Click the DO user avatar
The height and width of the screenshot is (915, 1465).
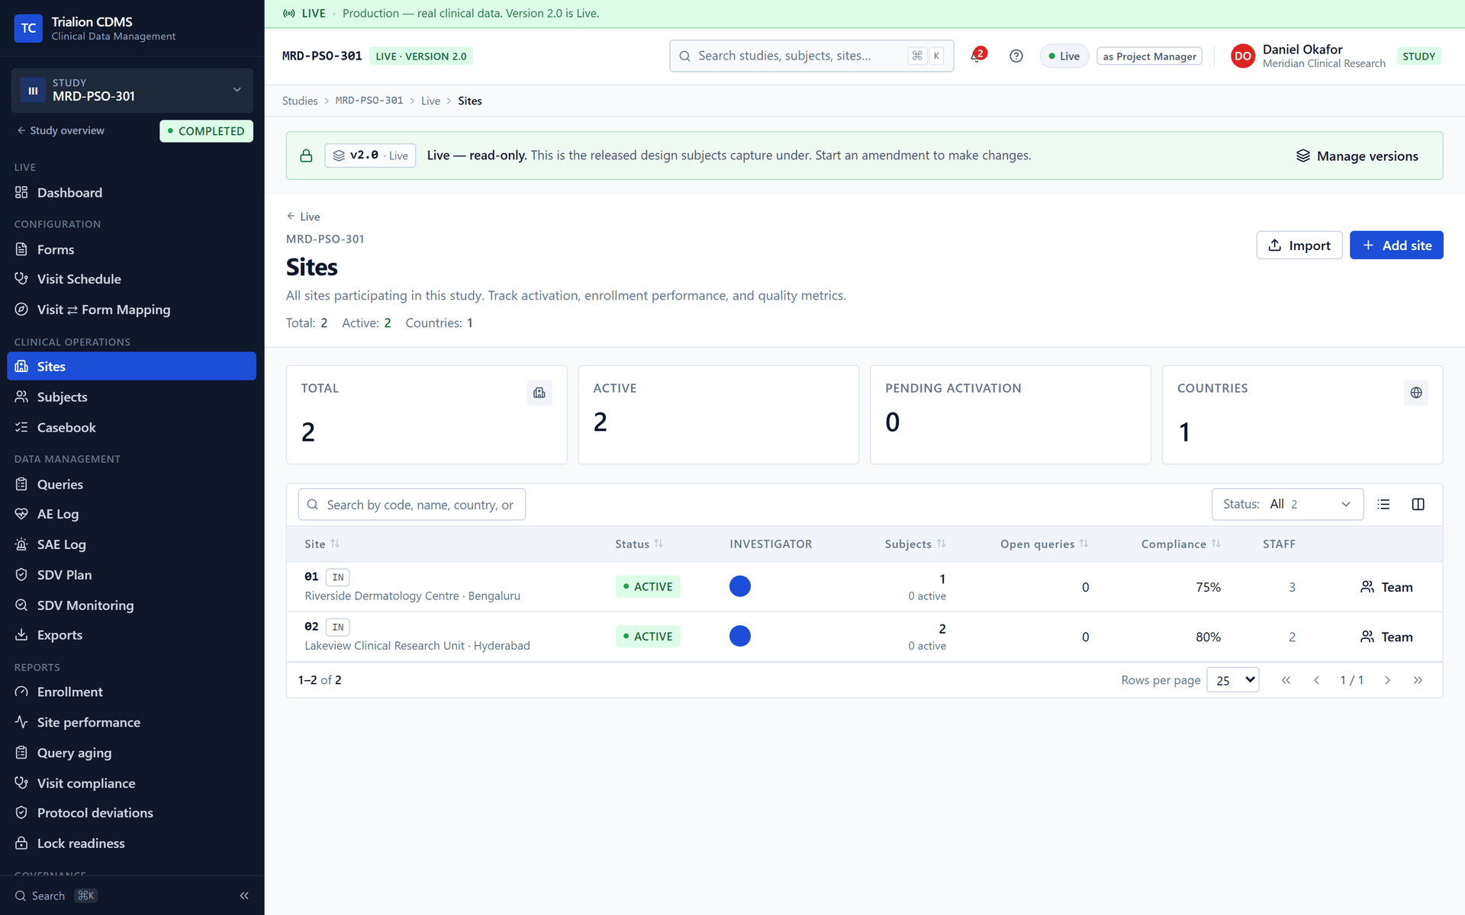pos(1242,56)
